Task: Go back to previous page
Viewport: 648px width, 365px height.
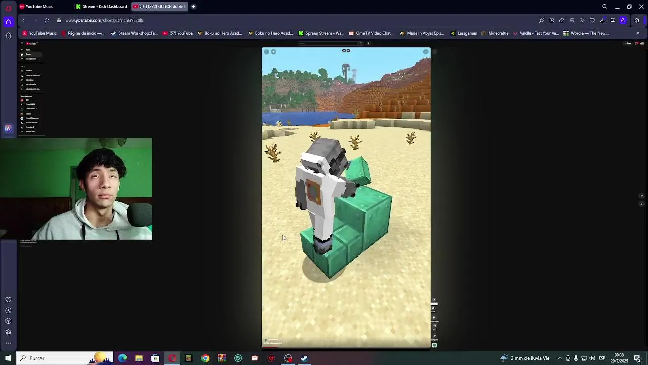Action: click(x=23, y=20)
